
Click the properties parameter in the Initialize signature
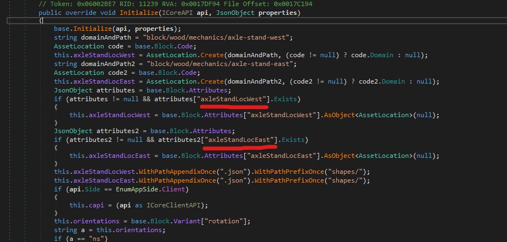click(278, 12)
